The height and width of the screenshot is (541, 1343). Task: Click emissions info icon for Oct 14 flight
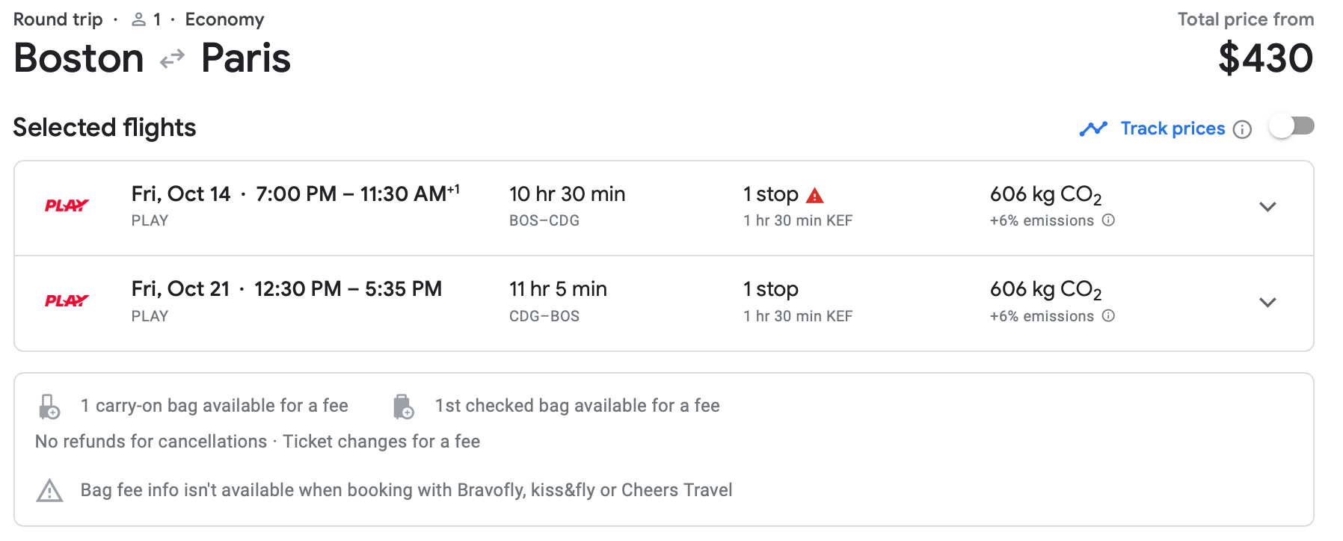(1108, 220)
